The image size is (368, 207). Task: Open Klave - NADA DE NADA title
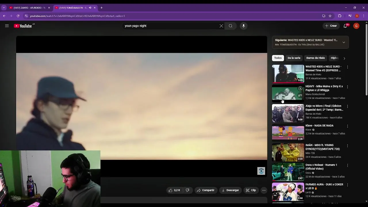pyautogui.click(x=319, y=126)
